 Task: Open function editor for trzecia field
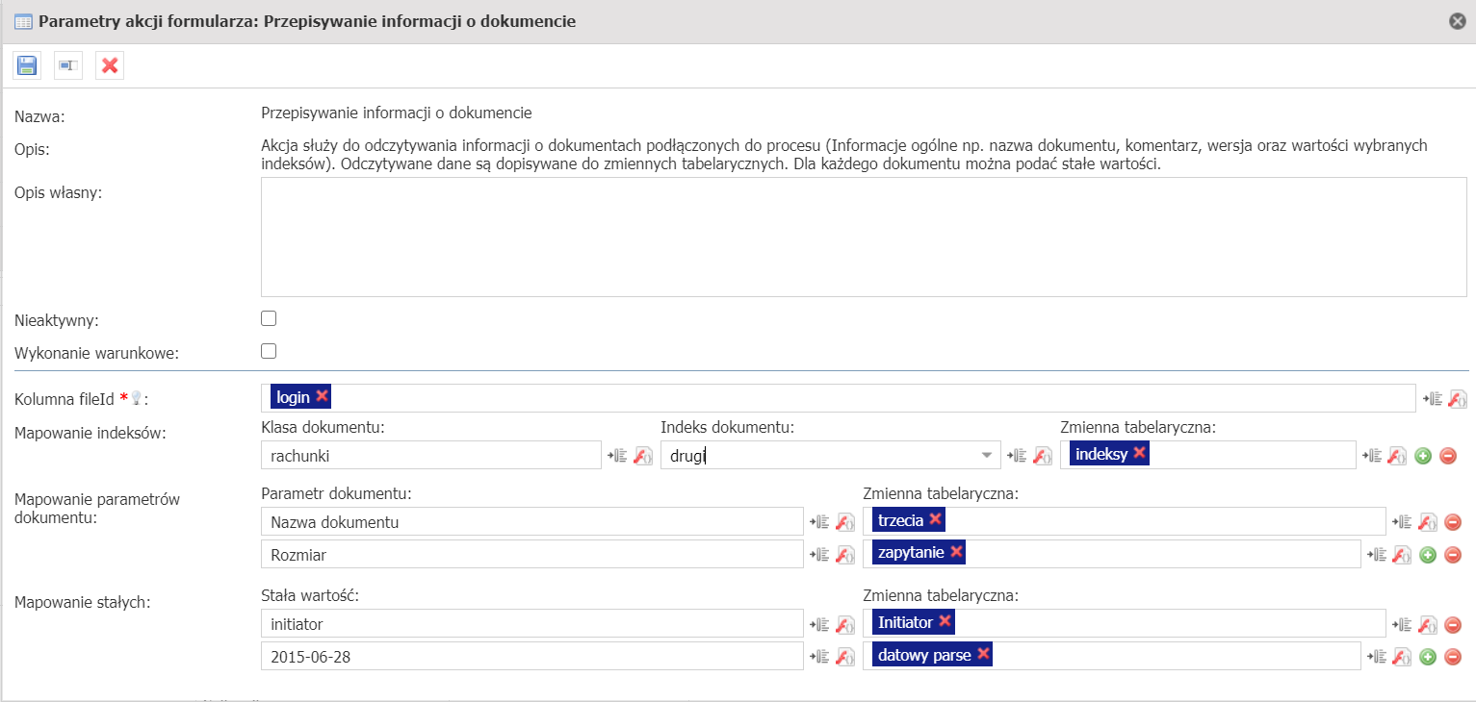[1428, 521]
